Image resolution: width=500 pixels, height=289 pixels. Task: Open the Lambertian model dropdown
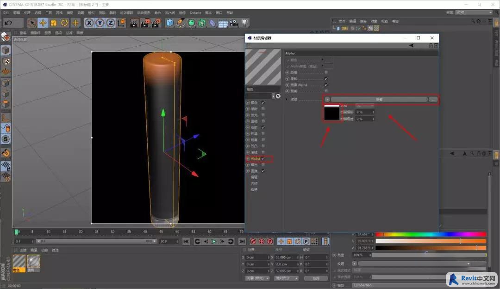[419, 285]
